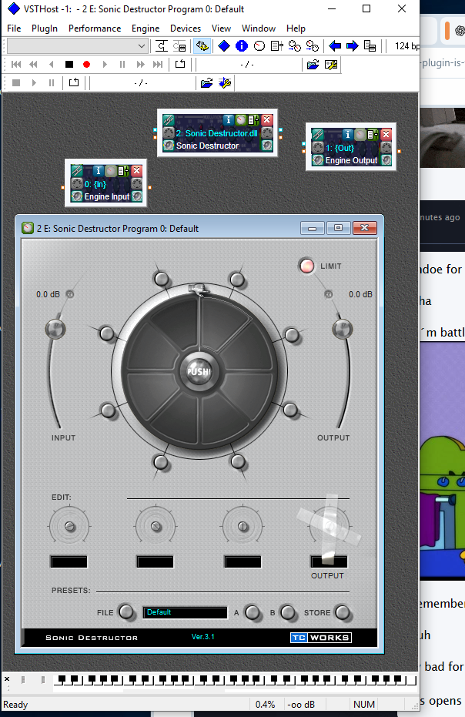Viewport: 465px width, 717px height.
Task: Click speaker icon left of Sonic Destructor label
Action: point(169,146)
